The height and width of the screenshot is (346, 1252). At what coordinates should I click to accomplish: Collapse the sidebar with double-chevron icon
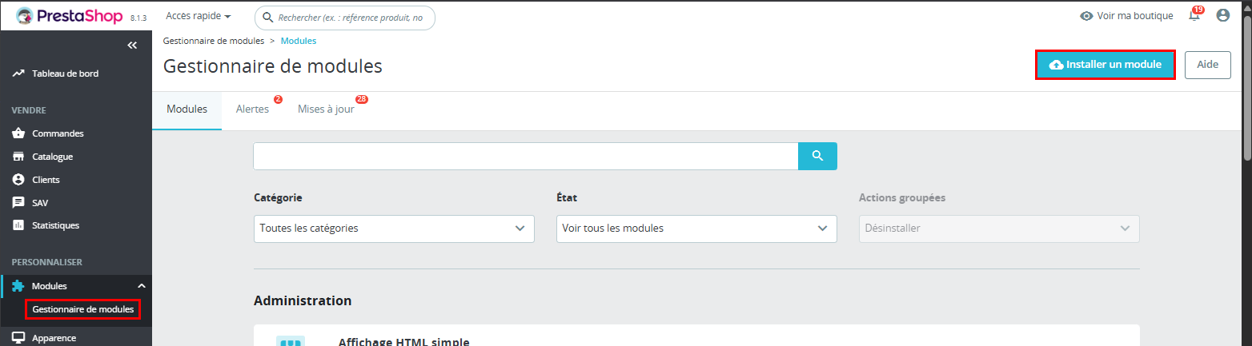click(x=133, y=46)
